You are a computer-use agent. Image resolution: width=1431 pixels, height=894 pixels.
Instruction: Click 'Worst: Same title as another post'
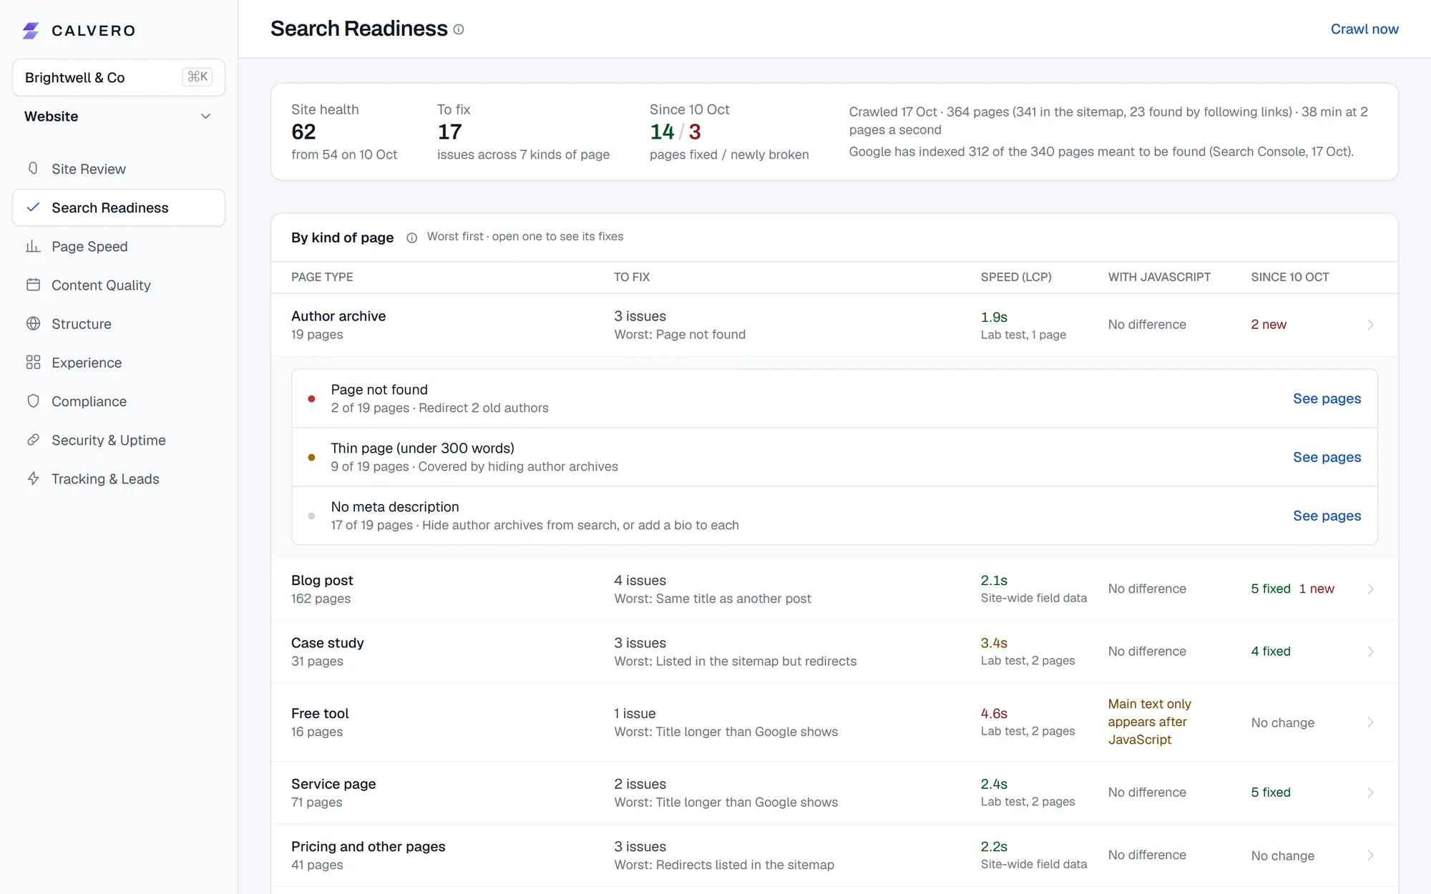(712, 599)
